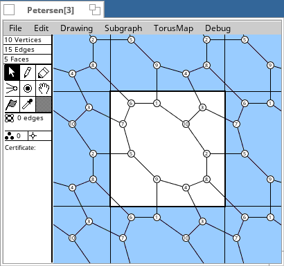Select the arrow pointer tool
Image resolution: width=284 pixels, height=266 pixels.
[x=12, y=73]
